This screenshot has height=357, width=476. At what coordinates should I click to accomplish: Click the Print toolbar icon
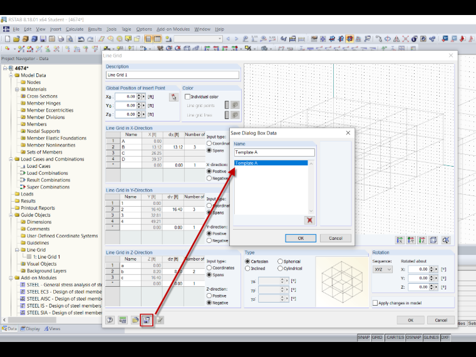(x=61, y=39)
